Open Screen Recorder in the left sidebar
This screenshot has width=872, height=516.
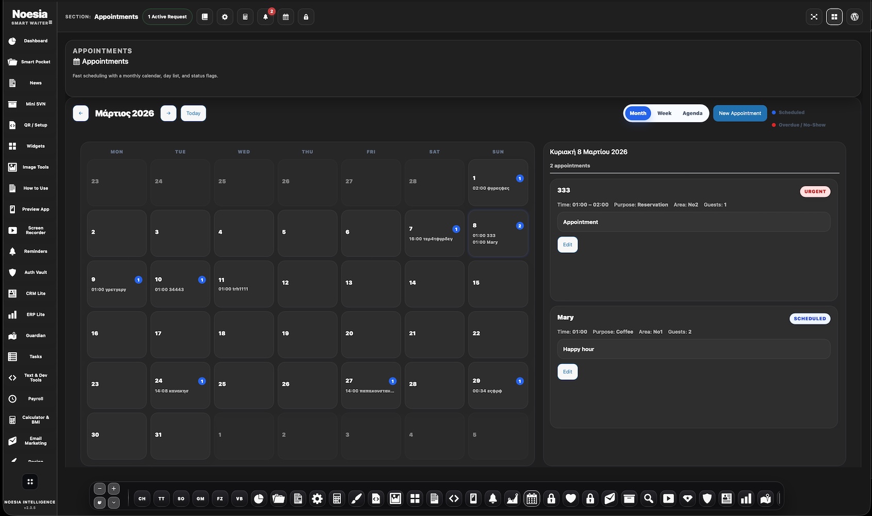click(29, 230)
